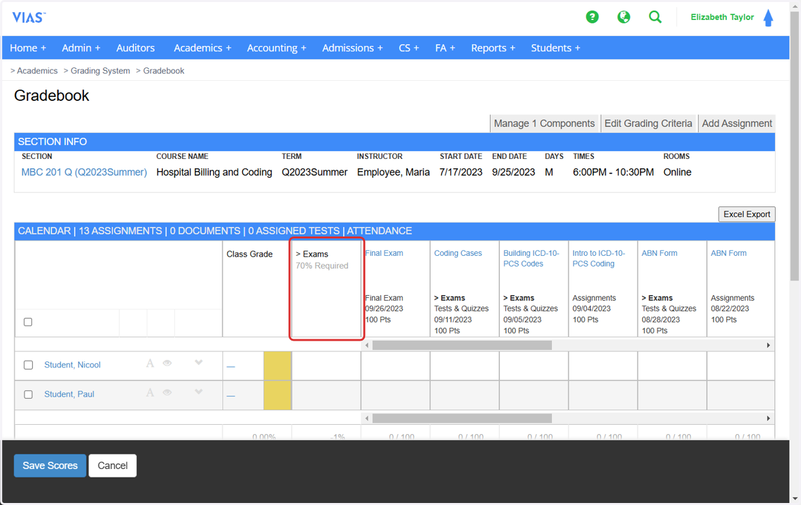
Task: Click Manage 1 Components button
Action: pos(544,124)
